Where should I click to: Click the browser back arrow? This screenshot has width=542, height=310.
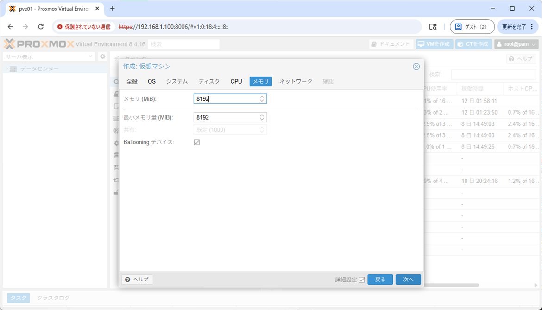(10, 26)
